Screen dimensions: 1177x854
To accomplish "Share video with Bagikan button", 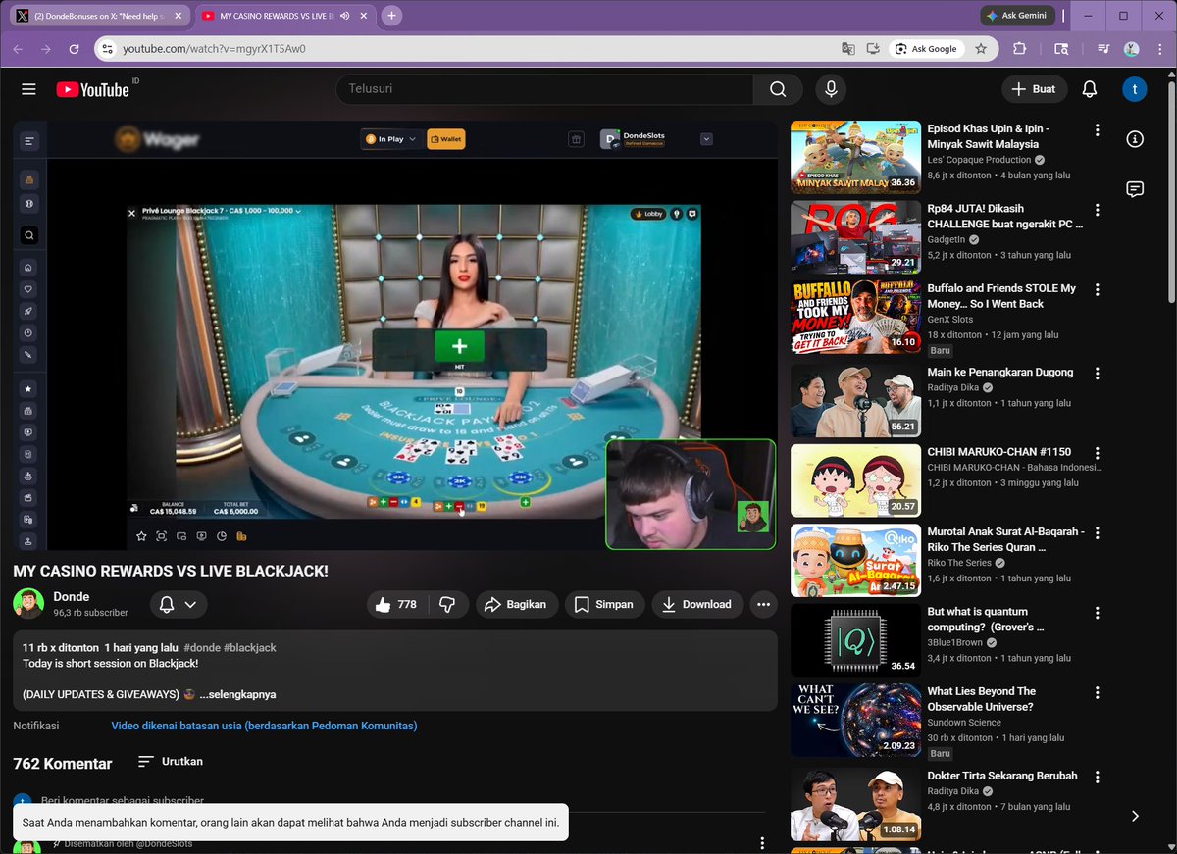I will [517, 604].
